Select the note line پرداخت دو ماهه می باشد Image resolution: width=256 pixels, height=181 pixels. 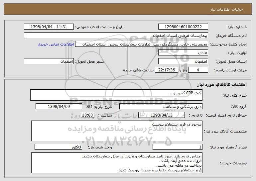[x=179, y=165]
